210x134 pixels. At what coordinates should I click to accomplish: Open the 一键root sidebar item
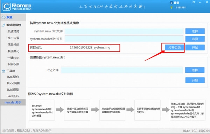[13, 58]
